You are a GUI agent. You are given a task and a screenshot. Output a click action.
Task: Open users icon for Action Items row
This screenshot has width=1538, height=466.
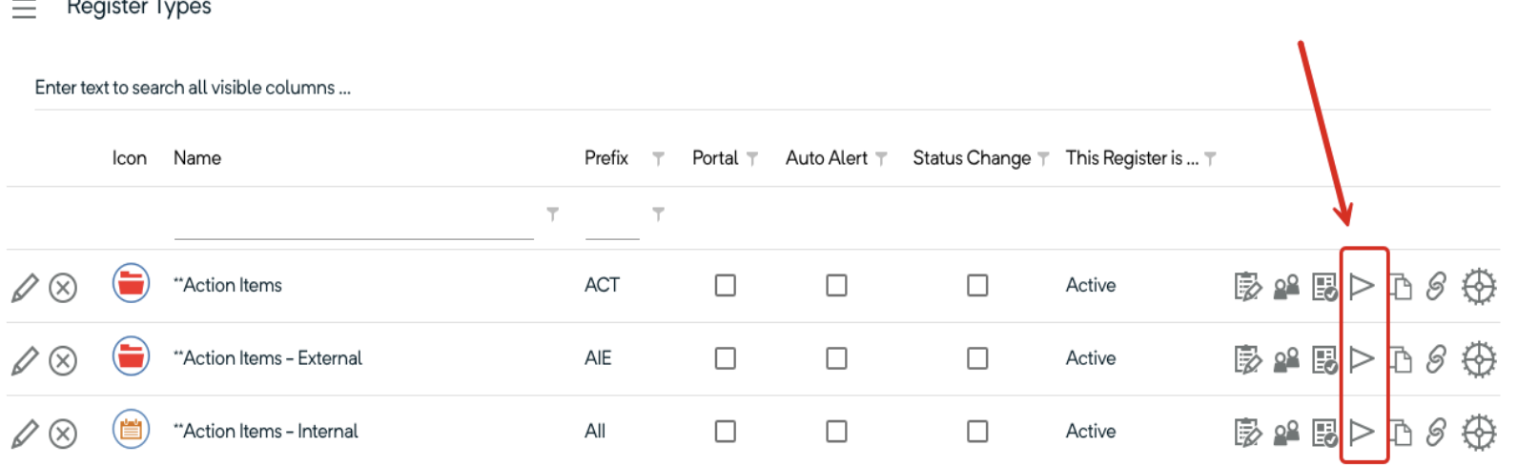tap(1286, 286)
